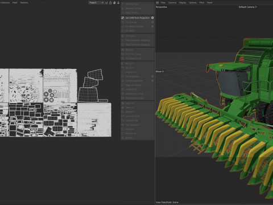
Task: Open the viewport Panel menu
Action: coord(209,3)
